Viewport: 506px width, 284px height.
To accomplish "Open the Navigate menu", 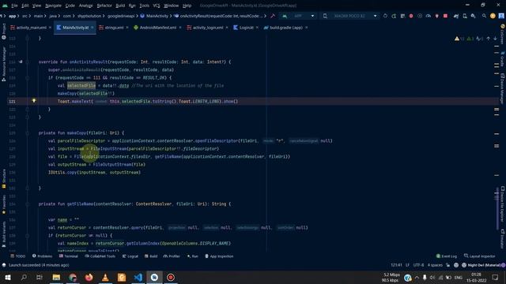I will click(x=53, y=6).
